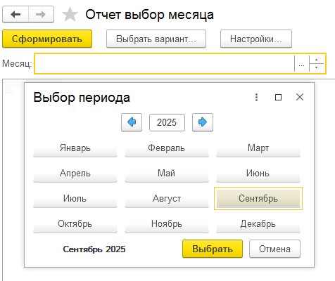Select the month Январь
Screen dimensions: 335x281
click(75, 148)
